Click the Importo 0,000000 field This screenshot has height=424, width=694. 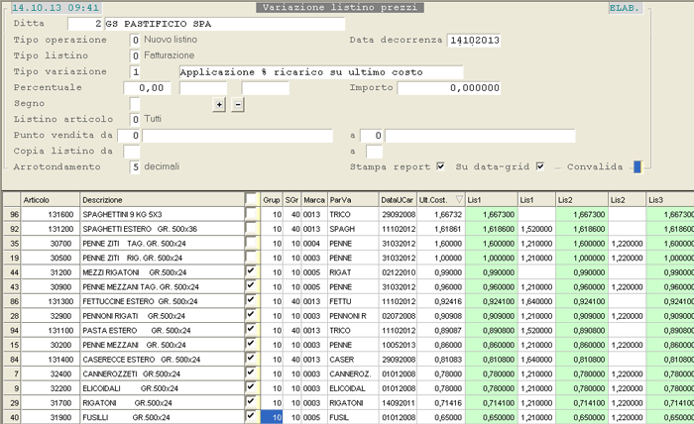tap(449, 87)
